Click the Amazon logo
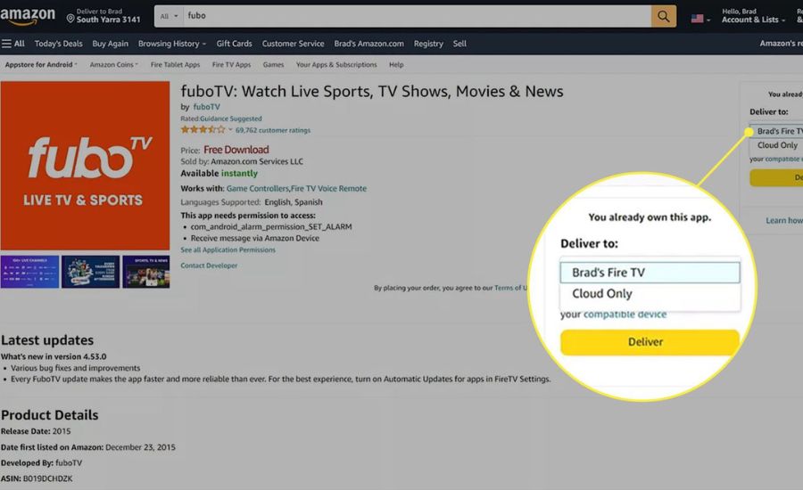Viewport: 803px width, 490px height. [28, 16]
